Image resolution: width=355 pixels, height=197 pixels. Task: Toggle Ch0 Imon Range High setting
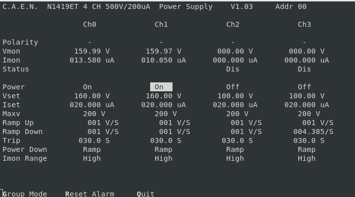(91, 159)
